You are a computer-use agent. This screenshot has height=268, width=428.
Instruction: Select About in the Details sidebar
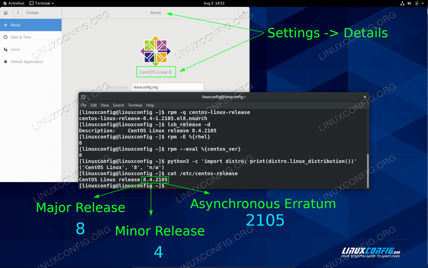31,25
